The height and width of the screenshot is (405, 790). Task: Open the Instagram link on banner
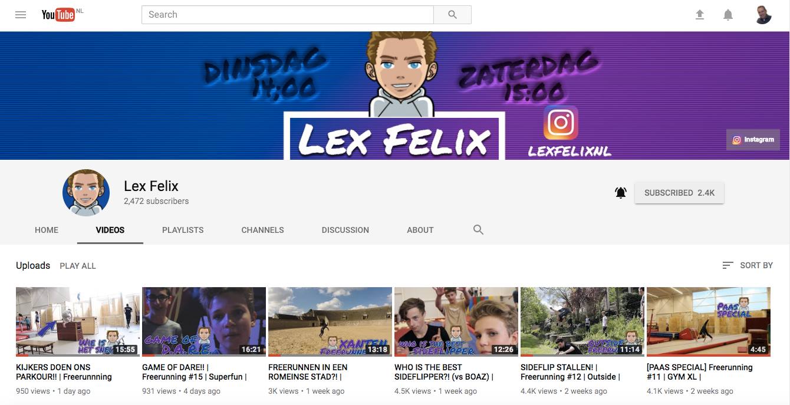(753, 140)
